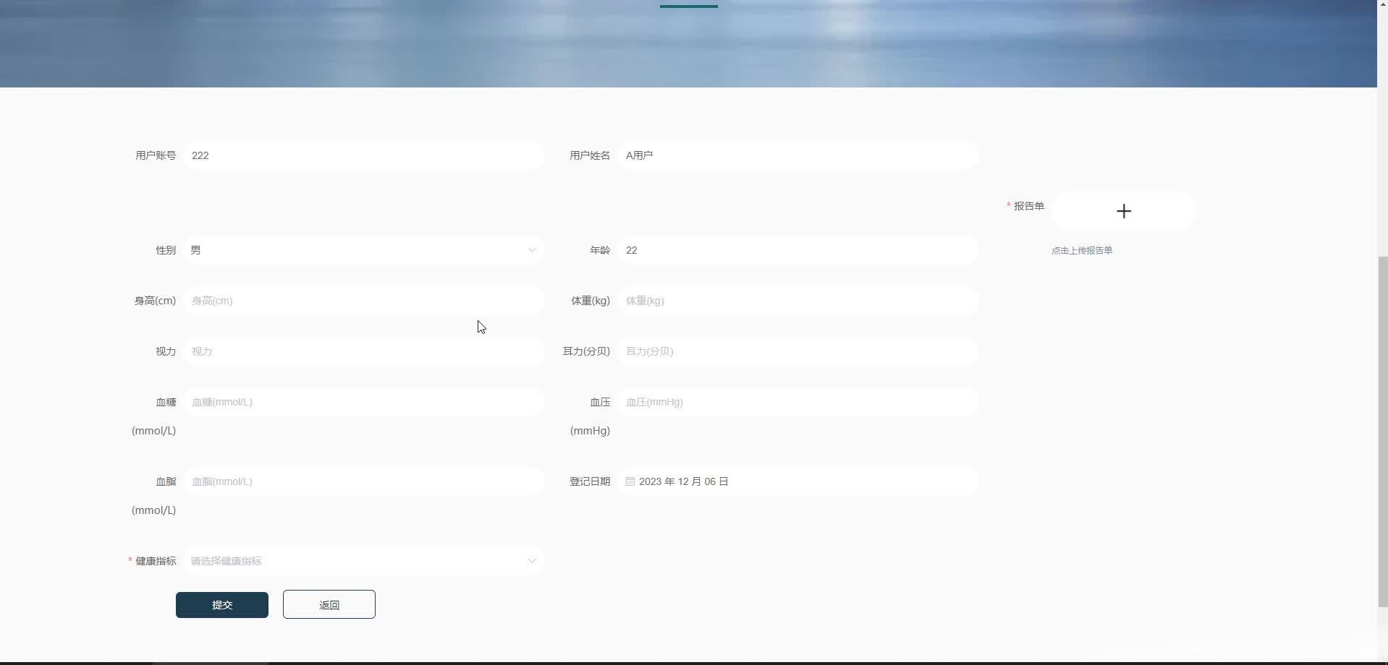Image resolution: width=1388 pixels, height=665 pixels.
Task: Select the 用户姓名 name field showing A用户
Action: [x=797, y=155]
